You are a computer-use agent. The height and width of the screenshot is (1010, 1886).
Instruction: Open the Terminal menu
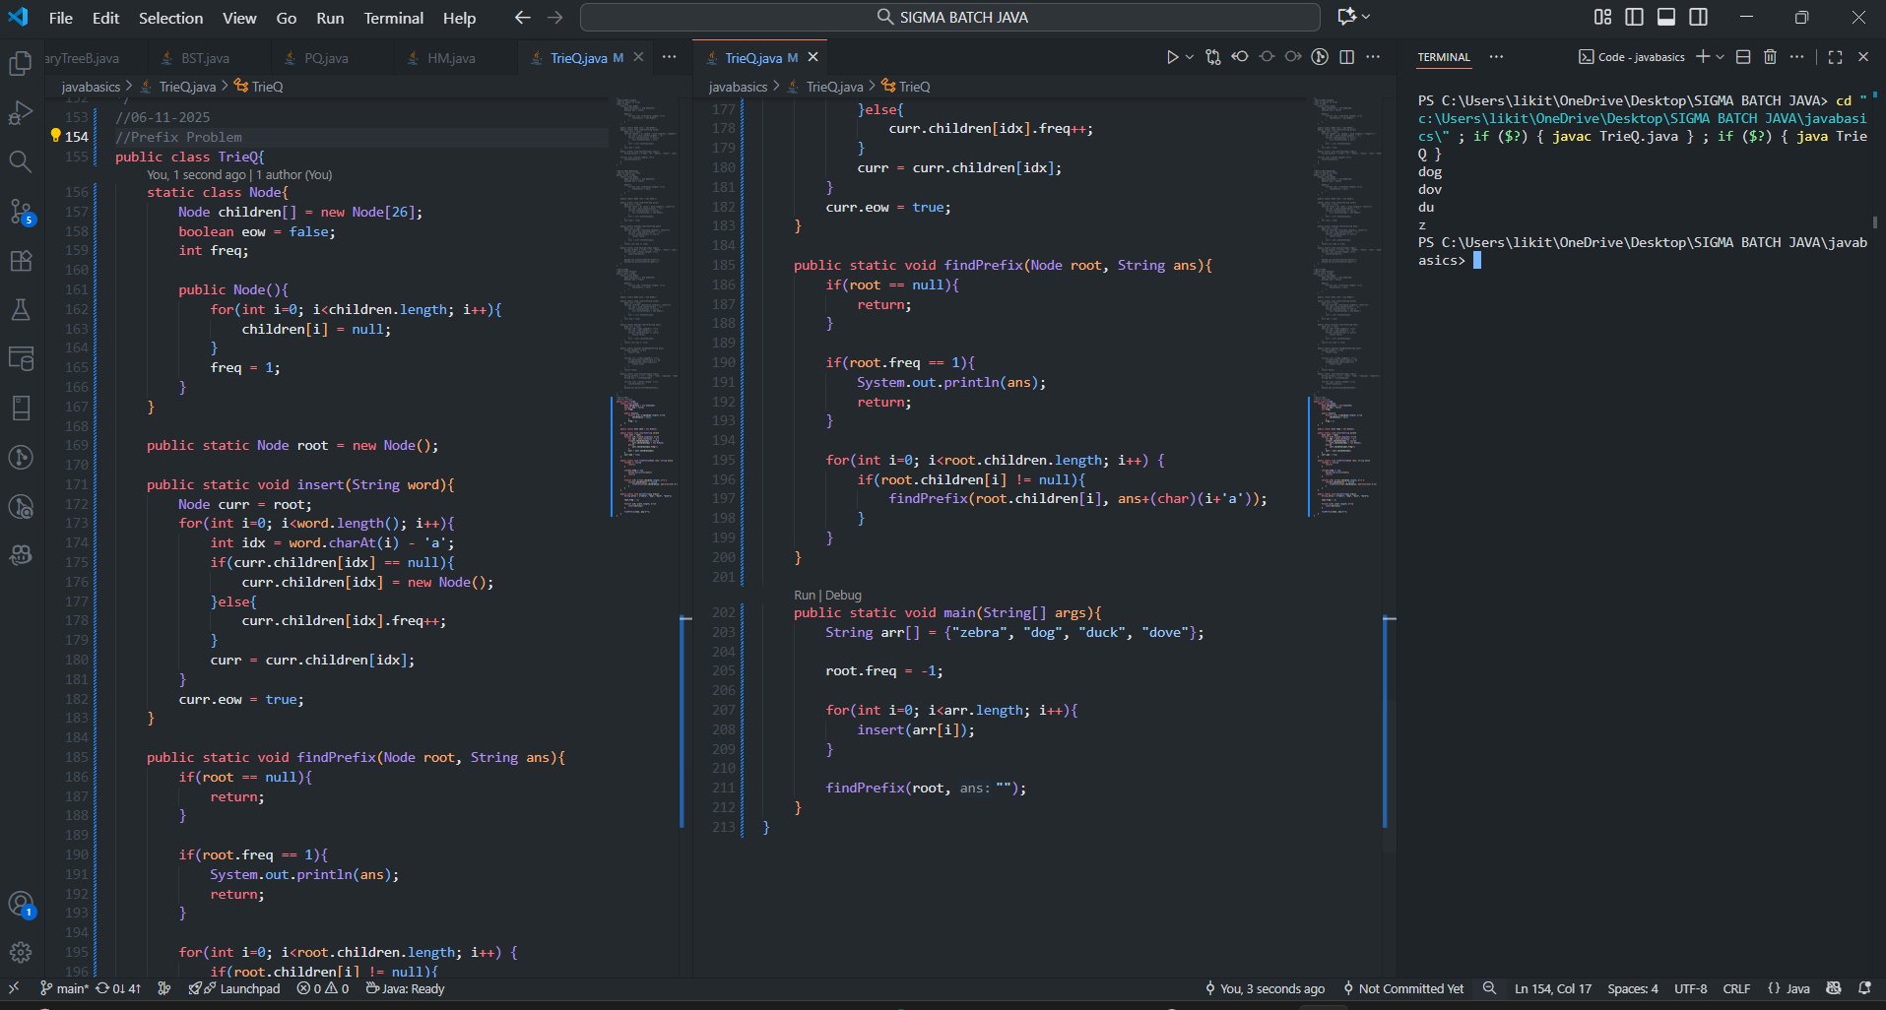click(393, 18)
